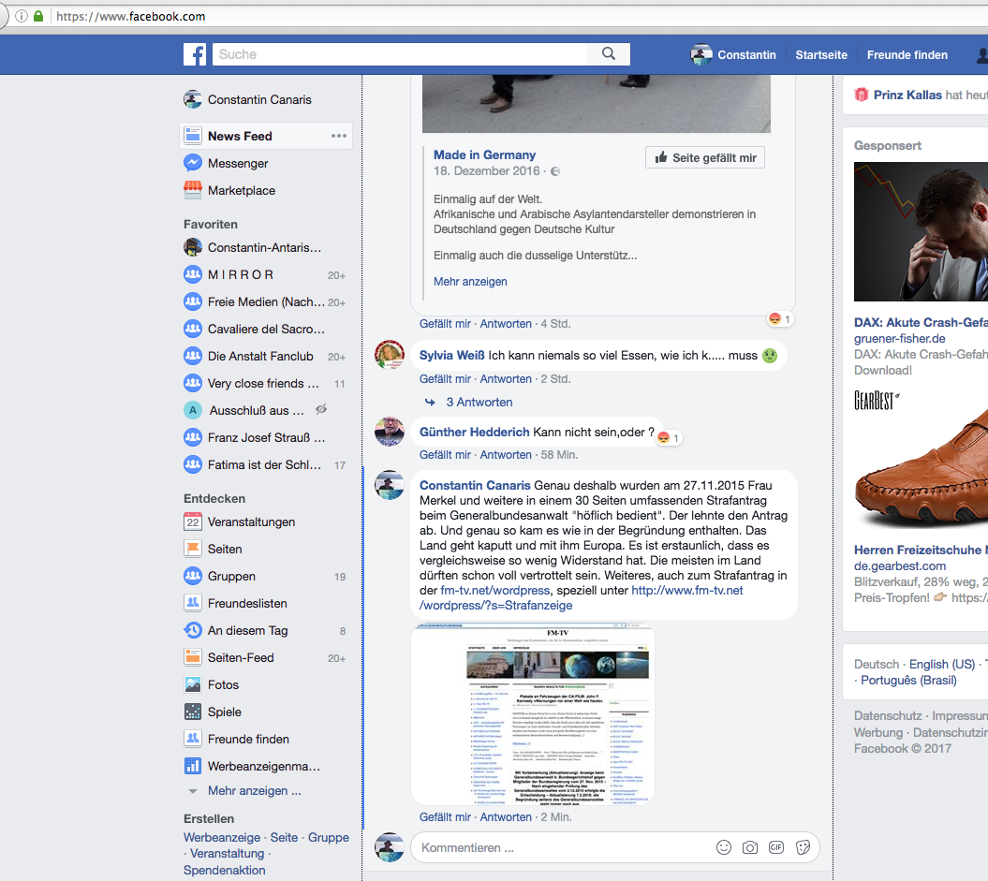Image resolution: width=988 pixels, height=881 pixels.
Task: Click Günther Hedderich profile picture
Action: (390, 432)
